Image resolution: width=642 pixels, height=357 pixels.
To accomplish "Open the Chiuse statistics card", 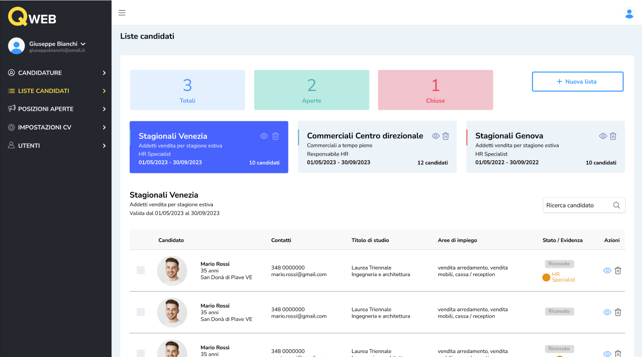I will [435, 90].
